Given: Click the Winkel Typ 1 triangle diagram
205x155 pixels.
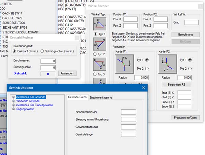Looking at the screenshot, I should point(99,24).
